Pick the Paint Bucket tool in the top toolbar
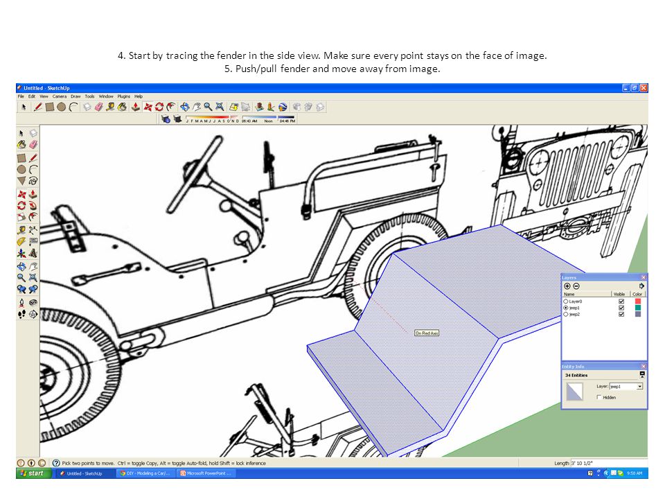Viewport: 665px width, 499px height. pyautogui.click(x=122, y=107)
